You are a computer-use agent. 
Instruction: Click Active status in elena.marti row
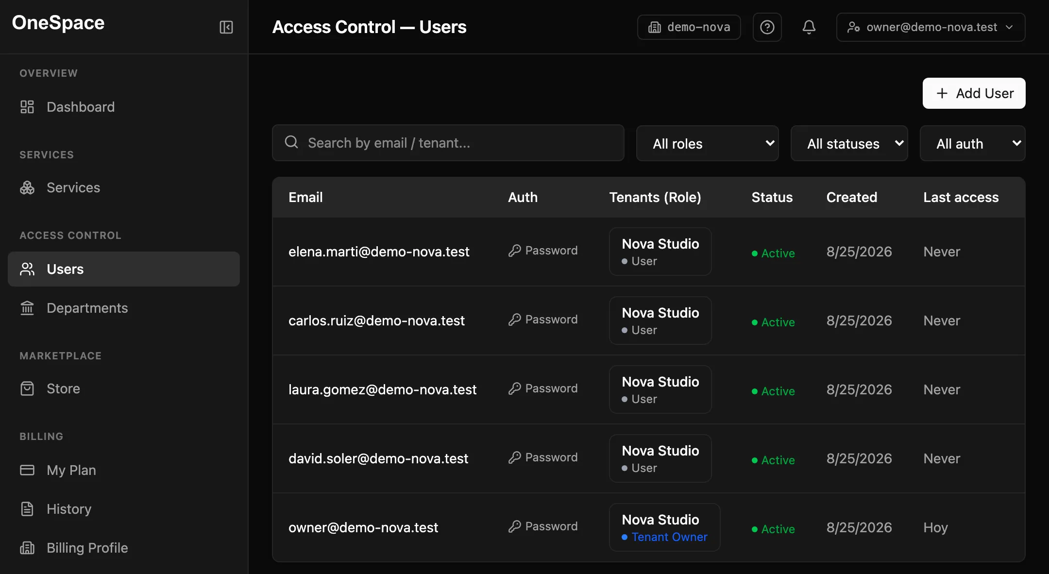pyautogui.click(x=773, y=253)
